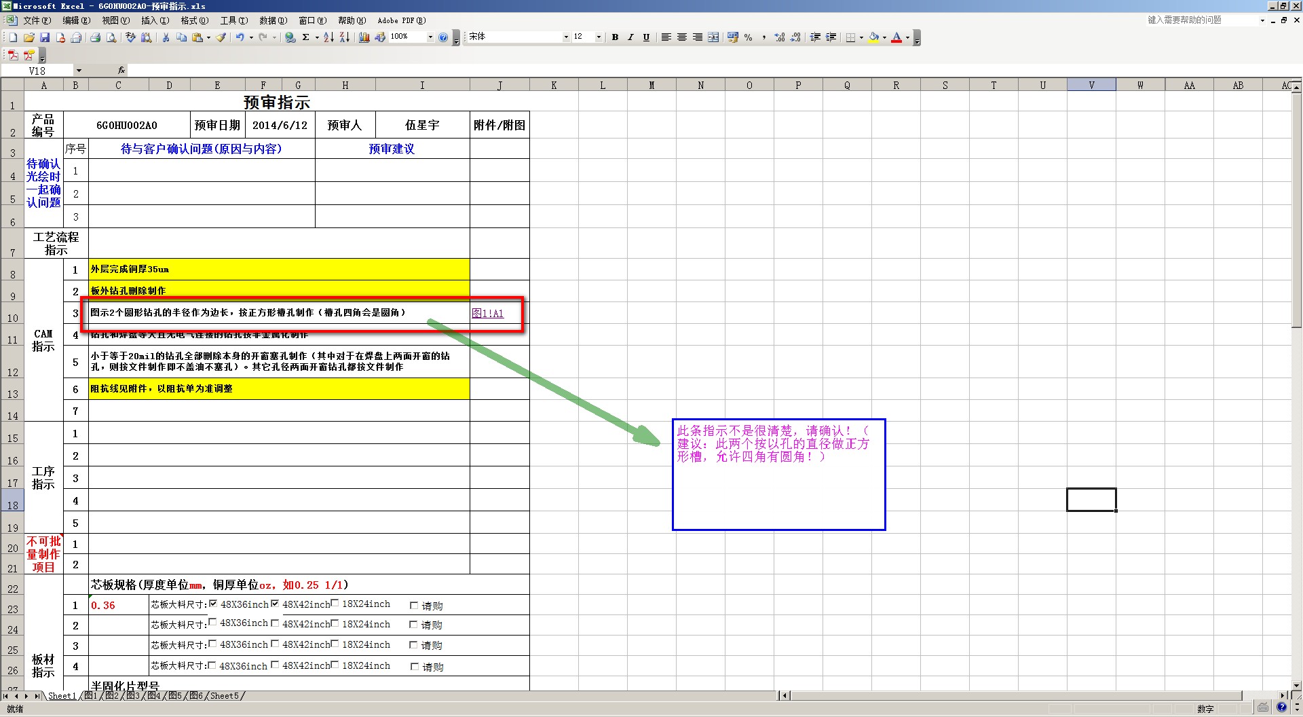Check 48X36inch in board row 2

pos(212,622)
